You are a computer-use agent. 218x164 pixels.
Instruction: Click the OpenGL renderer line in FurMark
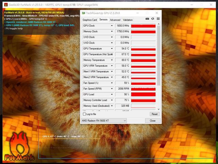coord(30,22)
